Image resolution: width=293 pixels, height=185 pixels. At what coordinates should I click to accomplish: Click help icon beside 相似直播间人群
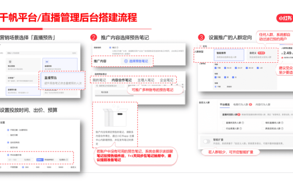coord(282,123)
